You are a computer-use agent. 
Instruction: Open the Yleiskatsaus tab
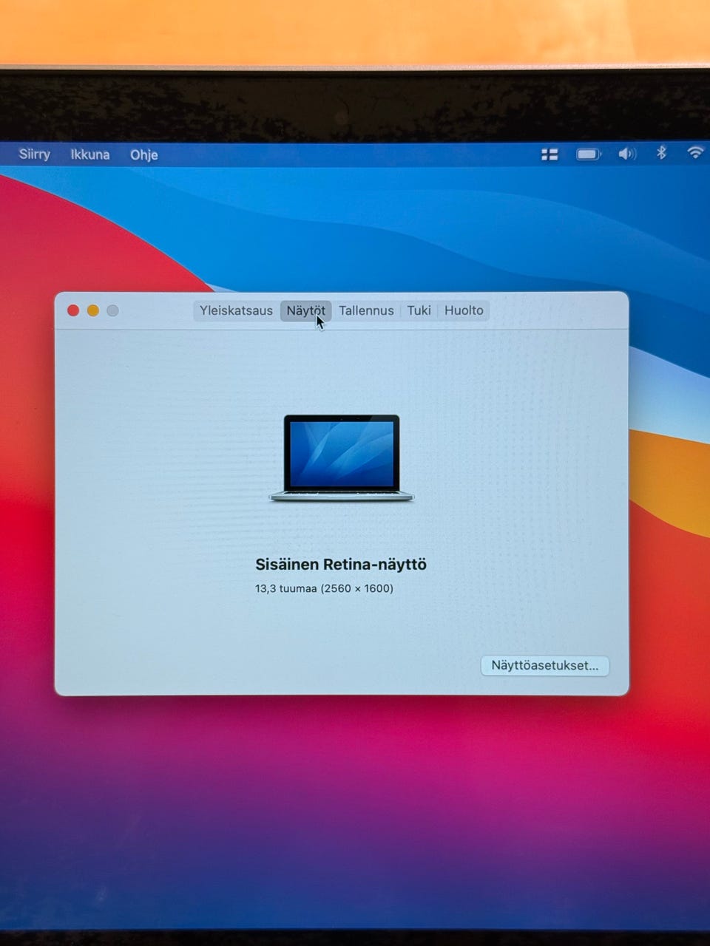[x=236, y=311]
